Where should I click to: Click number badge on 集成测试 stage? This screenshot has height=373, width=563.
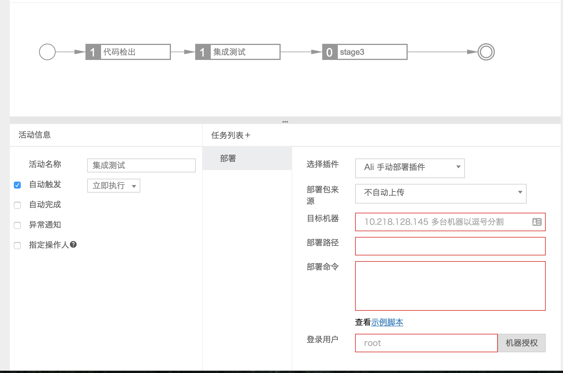[203, 52]
